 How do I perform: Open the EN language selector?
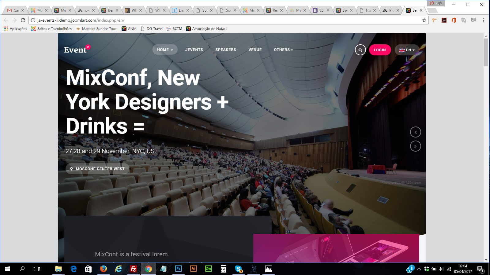point(407,50)
